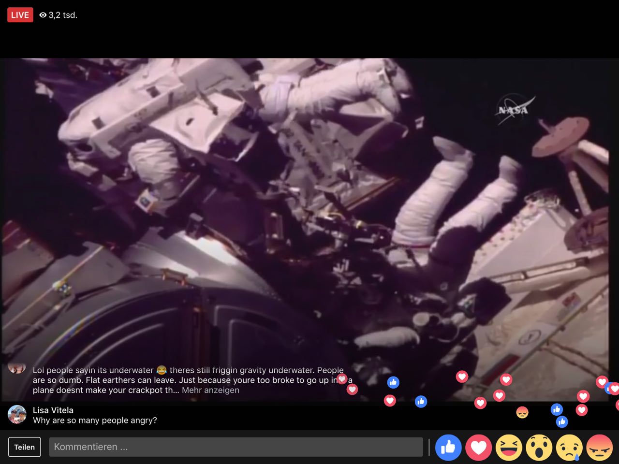Click the first commenter's avatar picture
The height and width of the screenshot is (464, 619).
pyautogui.click(x=17, y=368)
